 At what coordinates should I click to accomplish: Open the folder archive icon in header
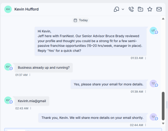(x=140, y=9)
